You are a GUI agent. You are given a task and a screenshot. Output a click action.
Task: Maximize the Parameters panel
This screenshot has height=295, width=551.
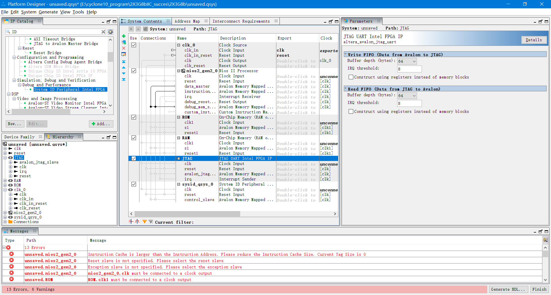coord(547,21)
